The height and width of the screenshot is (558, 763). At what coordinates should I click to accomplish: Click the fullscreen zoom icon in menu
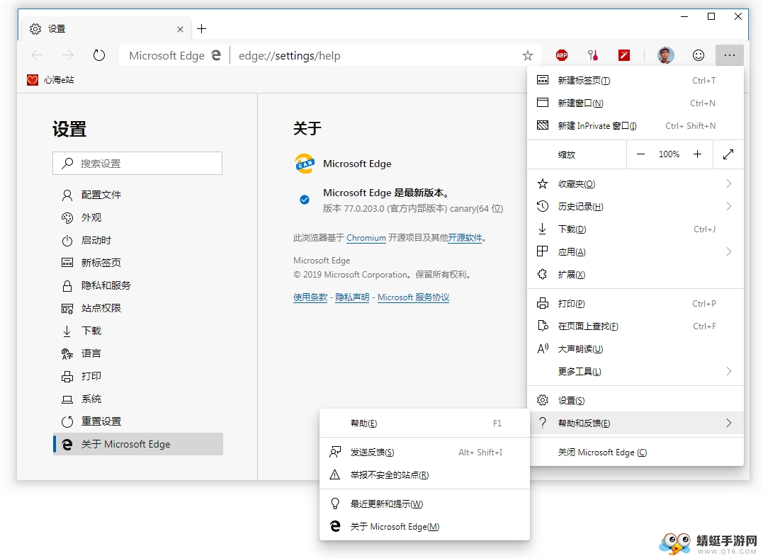(728, 154)
